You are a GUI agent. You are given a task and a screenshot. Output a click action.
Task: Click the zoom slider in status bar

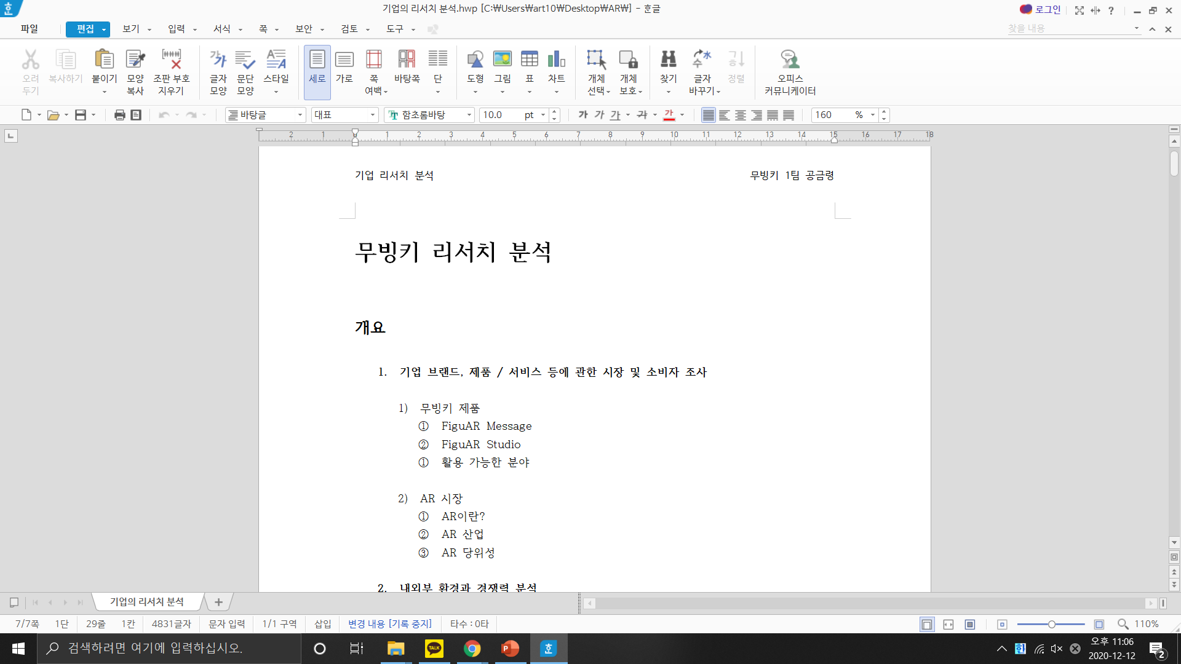[1052, 624]
